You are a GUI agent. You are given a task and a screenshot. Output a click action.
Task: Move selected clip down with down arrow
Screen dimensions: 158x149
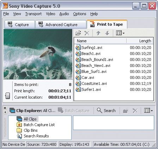pos(107,33)
